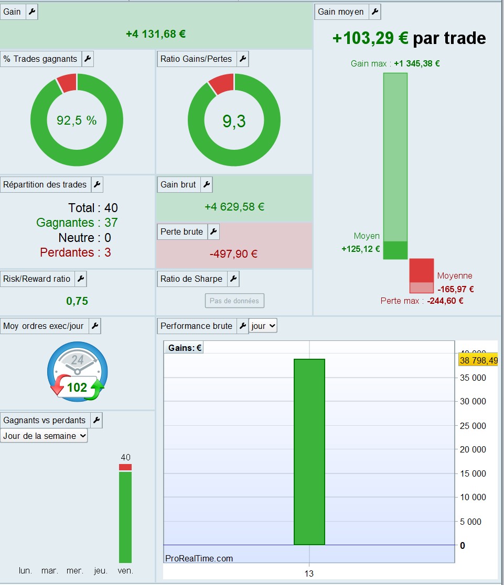Viewport: 504px width, 585px height.
Task: Click the Gain label button
Action: (x=13, y=12)
